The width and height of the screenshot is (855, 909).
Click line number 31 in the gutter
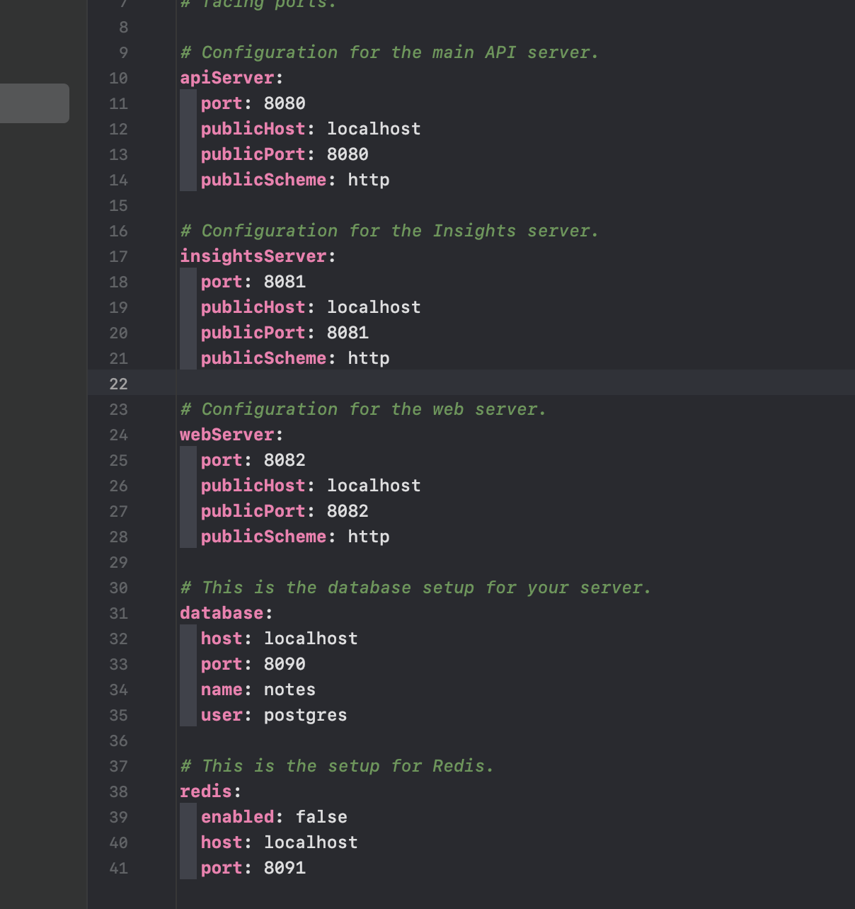point(119,613)
